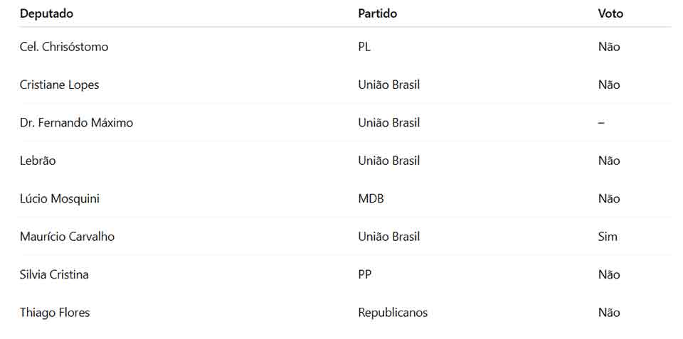
Task: Click the dash vote for Dr. Fernando Máximo
Action: pos(601,123)
